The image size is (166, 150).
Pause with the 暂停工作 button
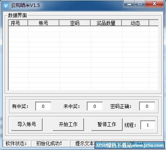coord(107,125)
